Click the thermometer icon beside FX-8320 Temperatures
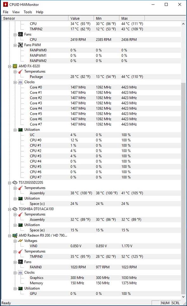 tap(20, 71)
